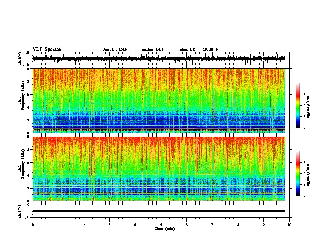Click the "-3" label on ch.1 colorbar

tap(303, 83)
